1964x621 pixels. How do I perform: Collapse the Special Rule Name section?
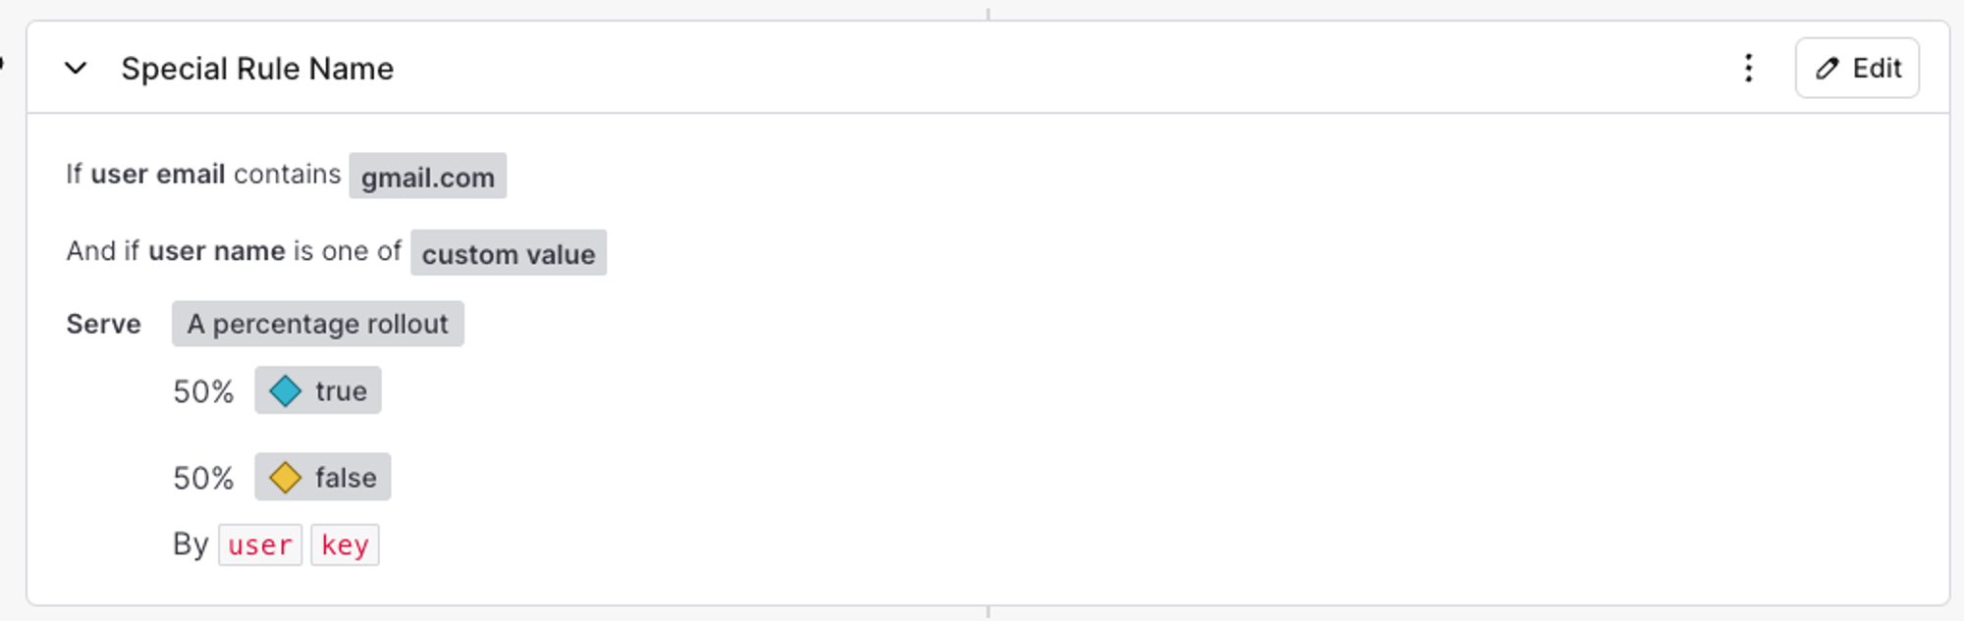tap(76, 69)
